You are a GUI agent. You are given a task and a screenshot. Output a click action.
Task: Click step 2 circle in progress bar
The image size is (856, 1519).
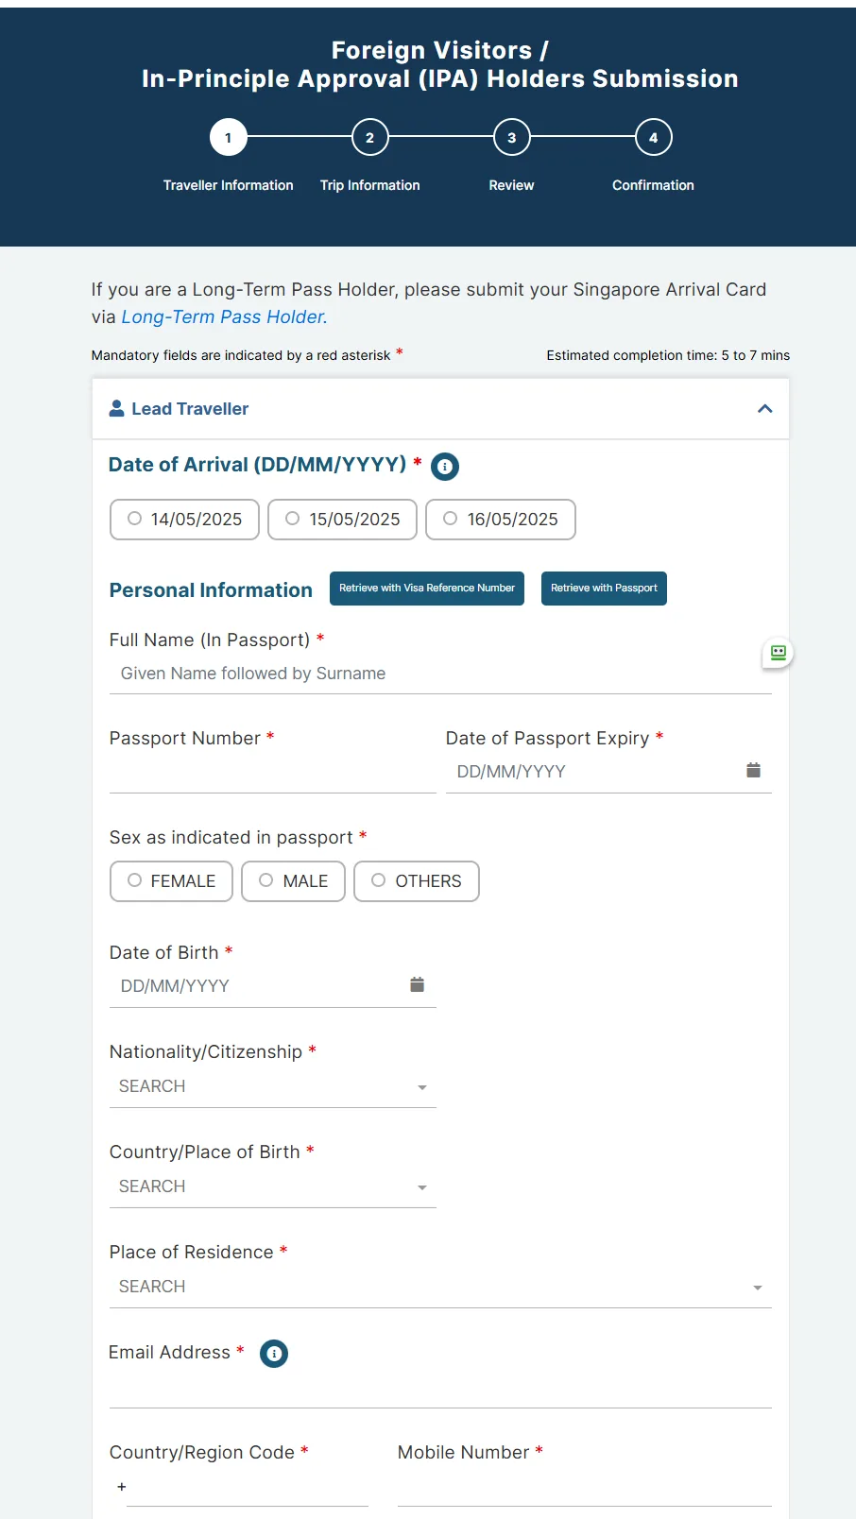pyautogui.click(x=369, y=138)
